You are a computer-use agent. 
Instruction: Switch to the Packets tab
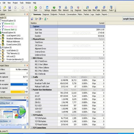[87, 14]
